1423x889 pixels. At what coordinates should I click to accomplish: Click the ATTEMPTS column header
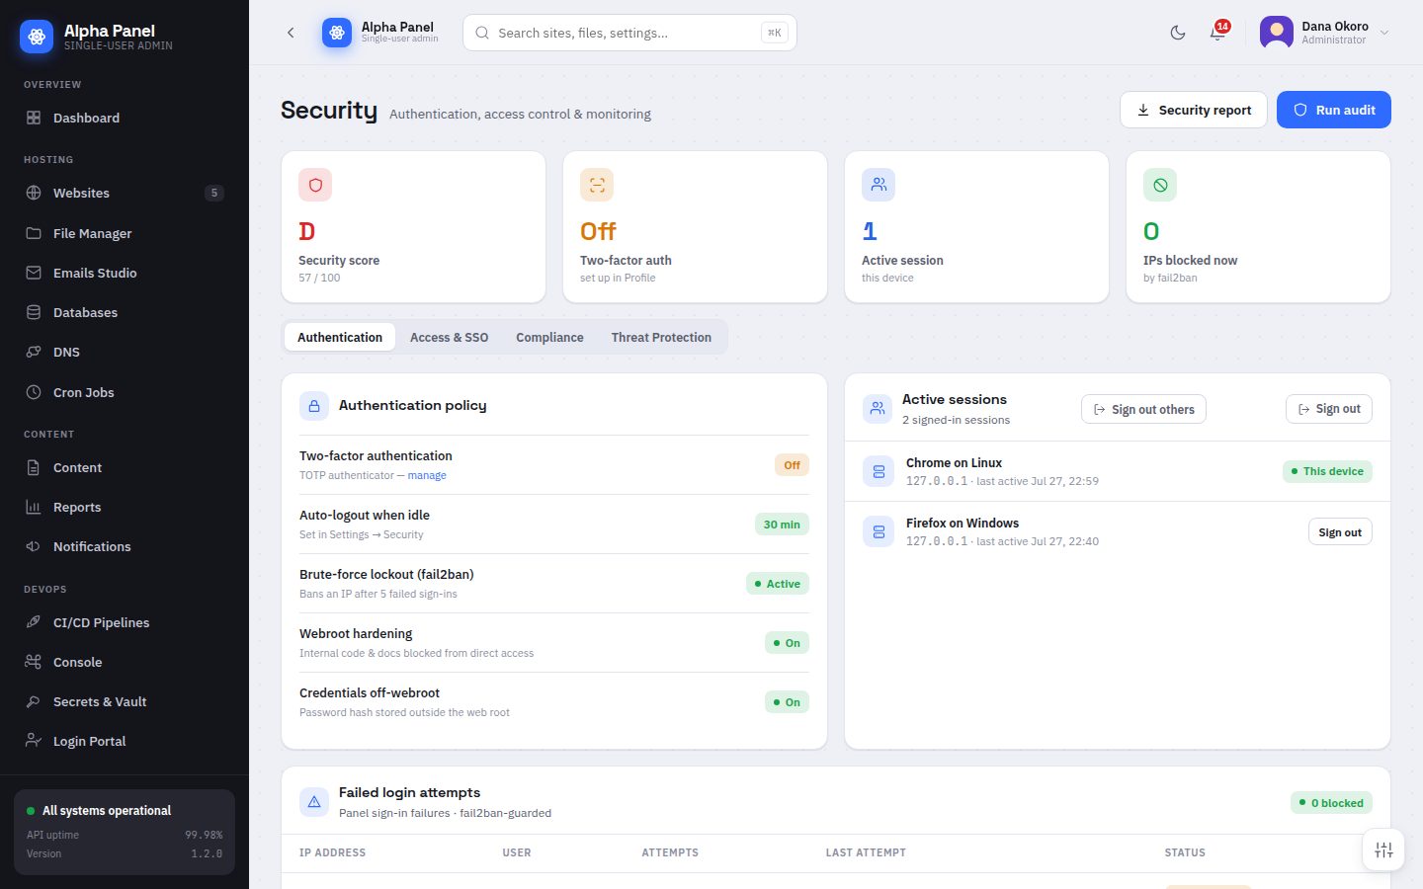pos(670,852)
